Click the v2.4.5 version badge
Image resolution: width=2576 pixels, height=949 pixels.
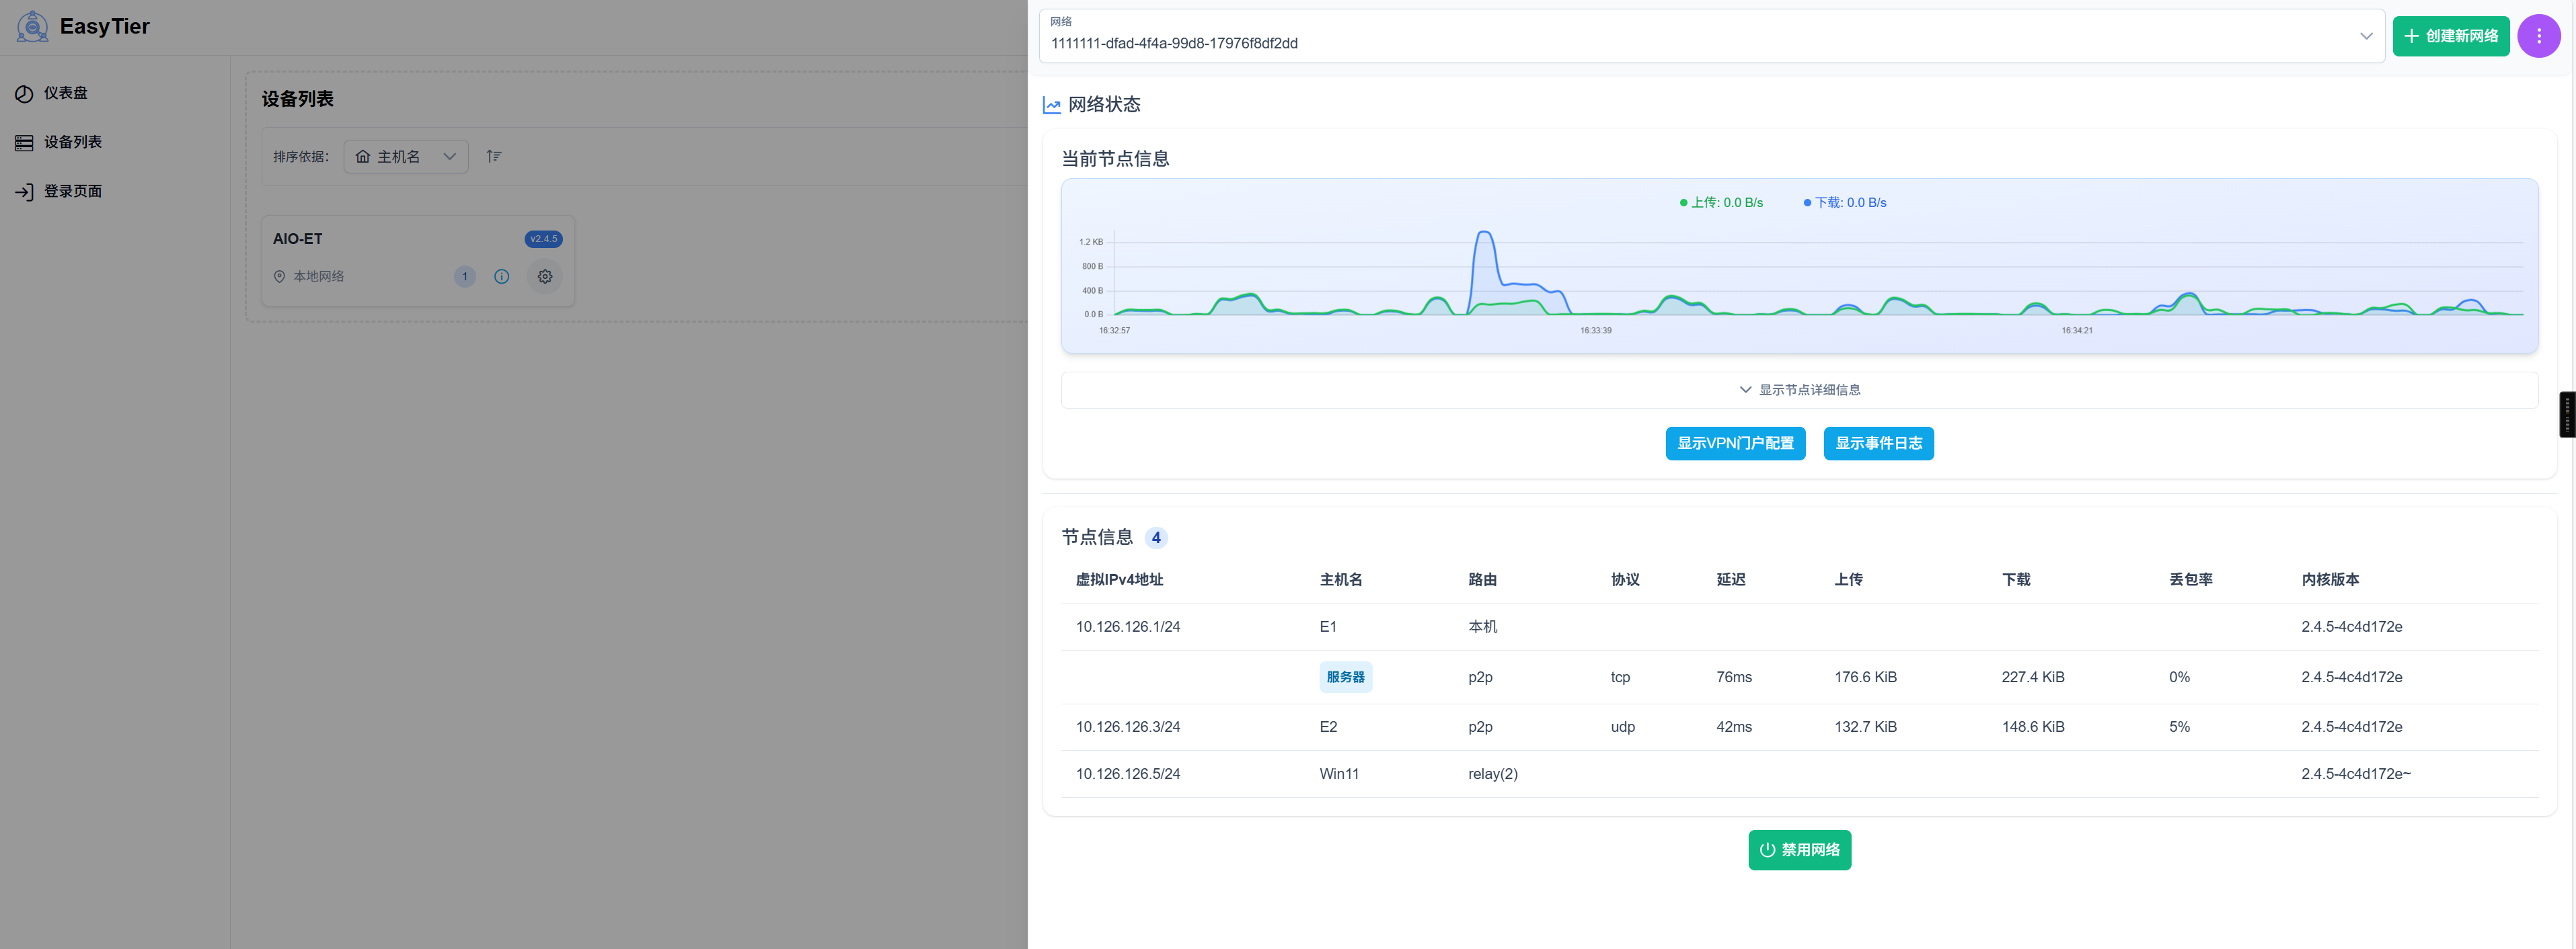(x=543, y=239)
